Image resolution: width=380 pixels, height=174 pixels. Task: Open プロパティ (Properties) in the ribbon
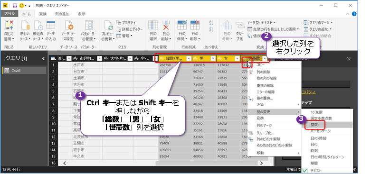tap(126, 22)
